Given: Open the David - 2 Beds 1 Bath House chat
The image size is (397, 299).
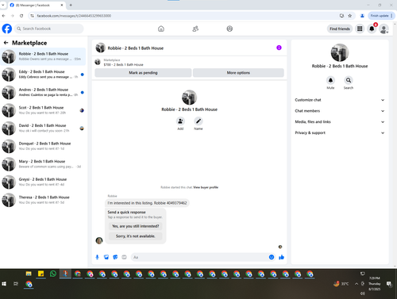Looking at the screenshot, I should [43, 128].
